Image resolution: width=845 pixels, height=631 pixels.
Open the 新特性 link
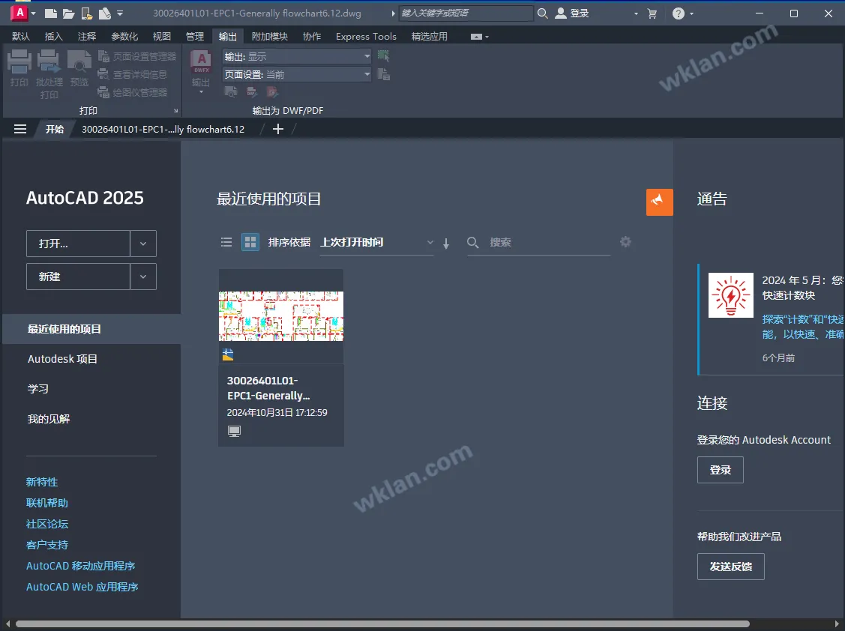coord(42,483)
